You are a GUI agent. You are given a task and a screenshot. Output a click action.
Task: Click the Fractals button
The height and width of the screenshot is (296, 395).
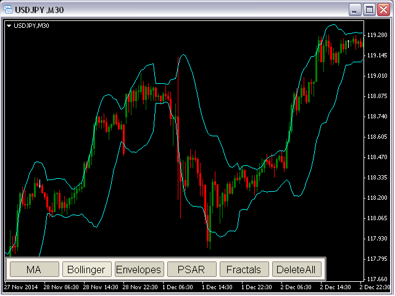tap(243, 269)
